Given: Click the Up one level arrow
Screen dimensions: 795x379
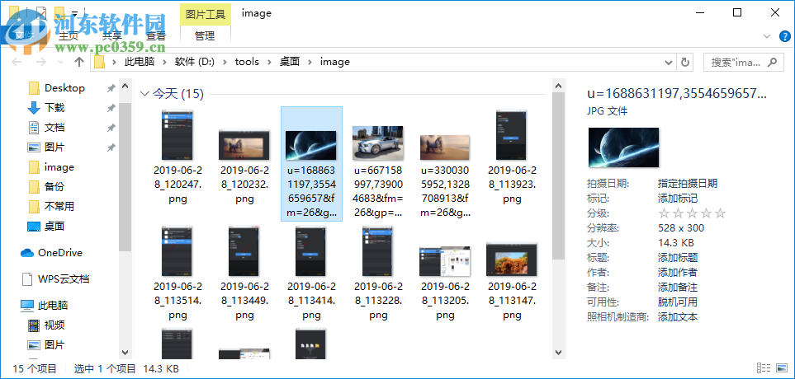Looking at the screenshot, I should [x=78, y=63].
